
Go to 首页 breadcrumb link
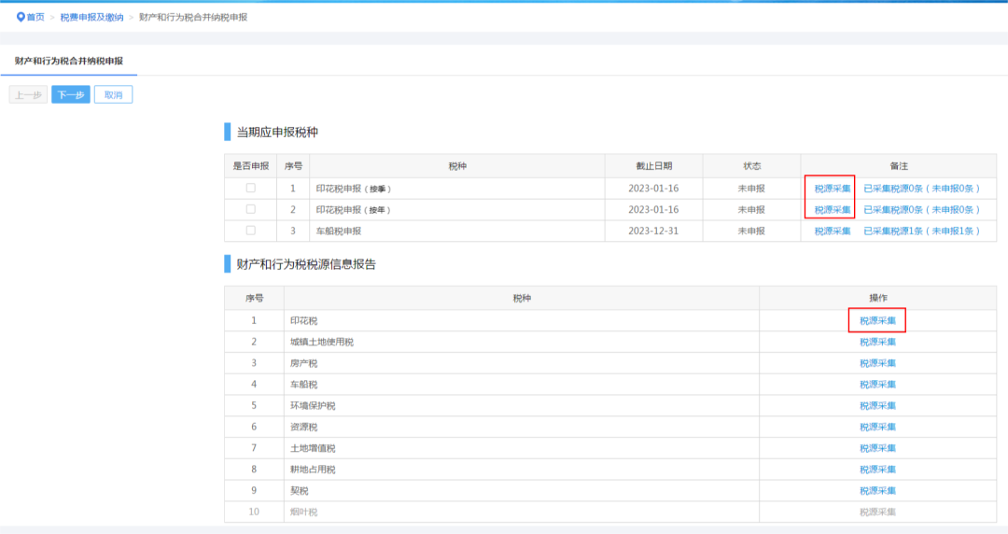[35, 17]
